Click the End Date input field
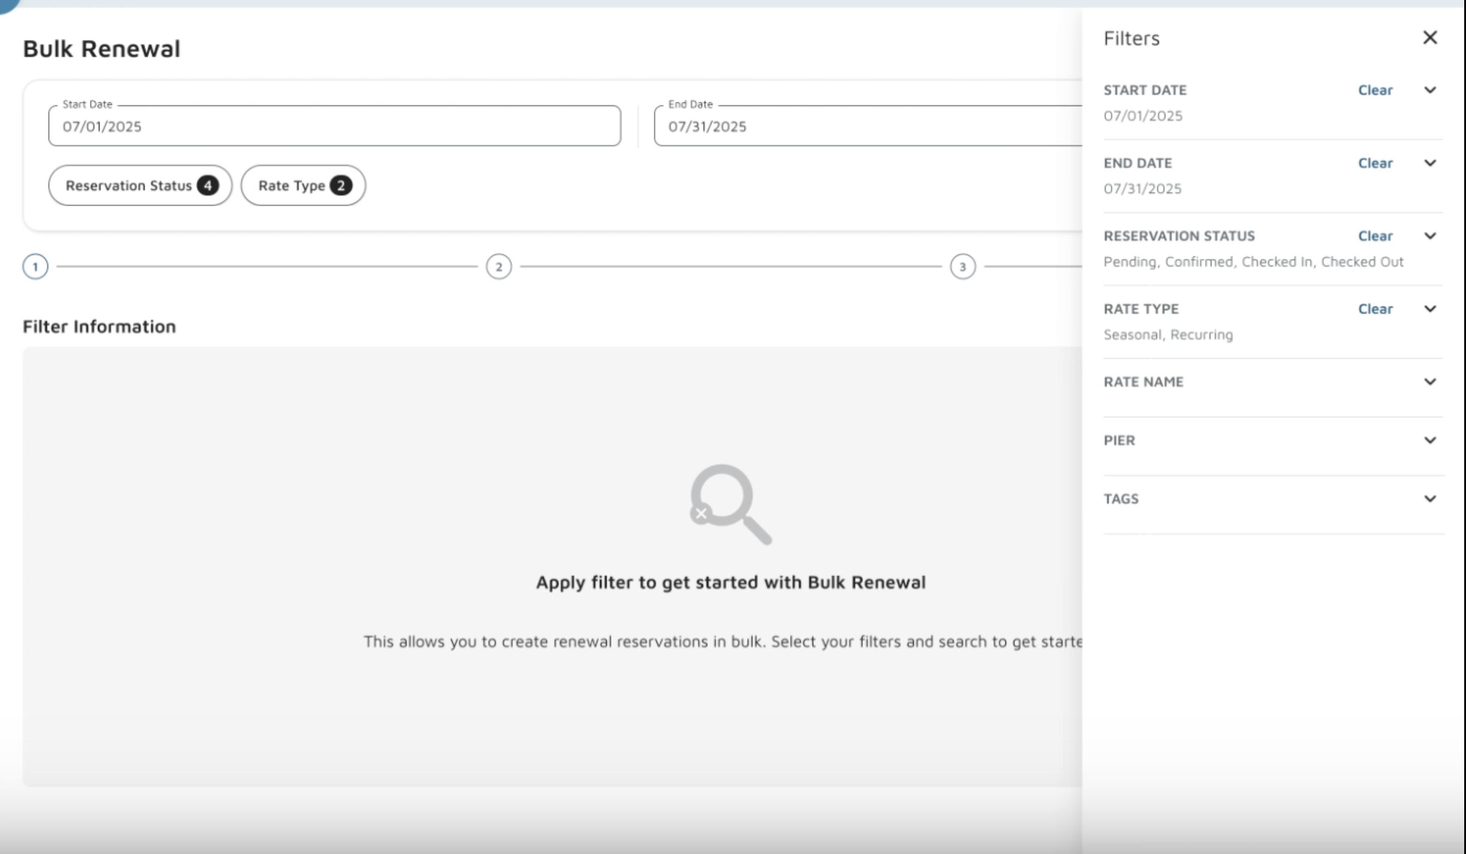This screenshot has height=854, width=1466. click(x=868, y=126)
